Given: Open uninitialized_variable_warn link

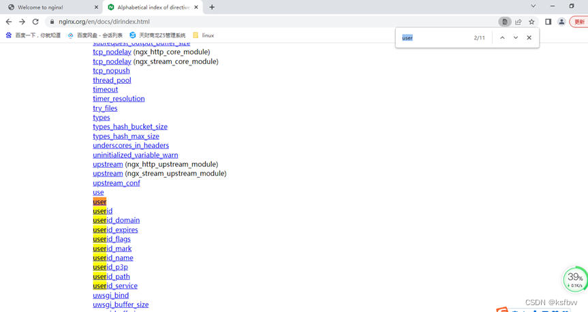Looking at the screenshot, I should (136, 155).
